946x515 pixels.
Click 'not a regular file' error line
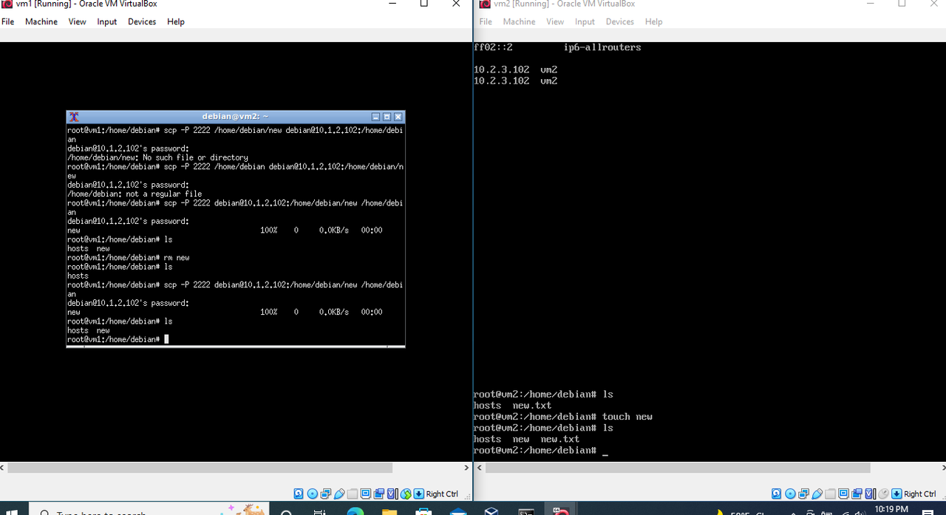(x=135, y=194)
